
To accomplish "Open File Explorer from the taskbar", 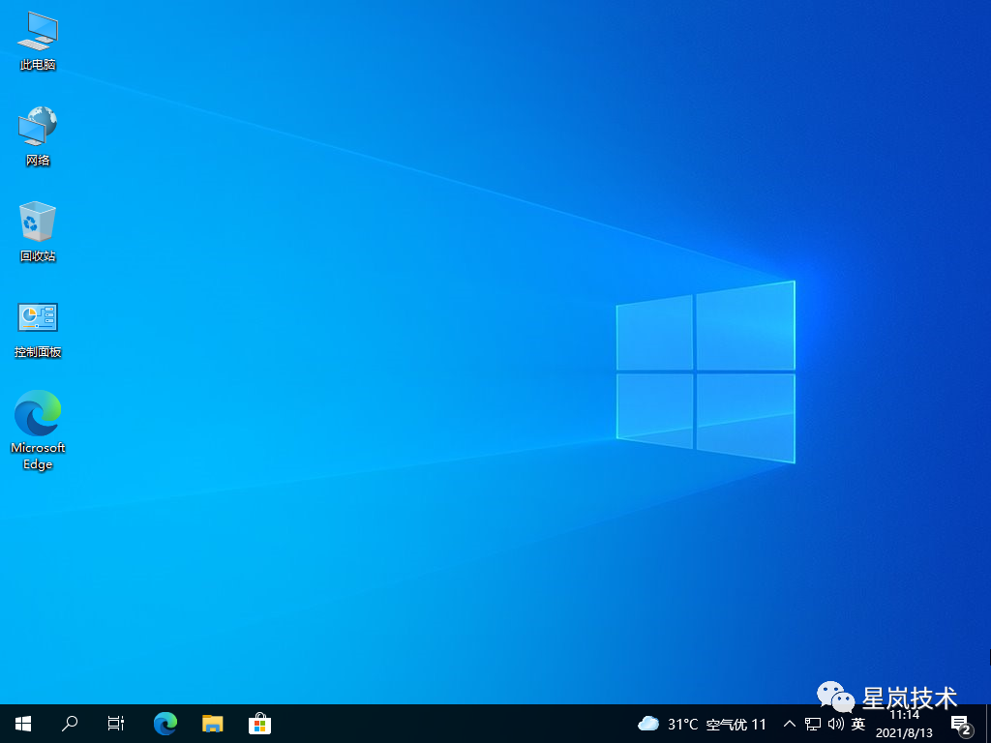I will click(x=212, y=723).
